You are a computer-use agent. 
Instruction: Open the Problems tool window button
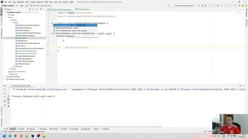coord(31,129)
